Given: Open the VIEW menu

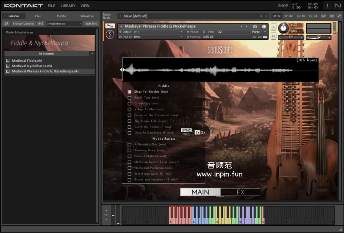Looking at the screenshot, I should [x=85, y=6].
